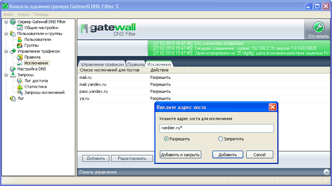Open Правила tree item
This screenshot has height=186, width=332.
click(32, 57)
